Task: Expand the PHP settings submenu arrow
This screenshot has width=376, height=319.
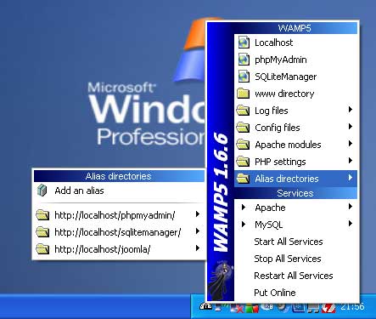Action: [x=351, y=161]
